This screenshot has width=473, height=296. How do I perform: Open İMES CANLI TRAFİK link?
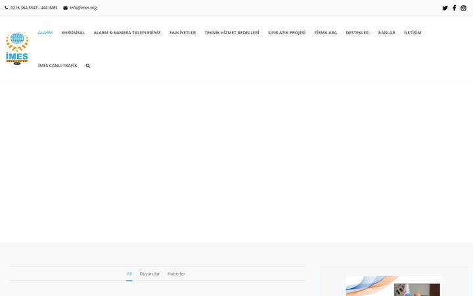[57, 66]
